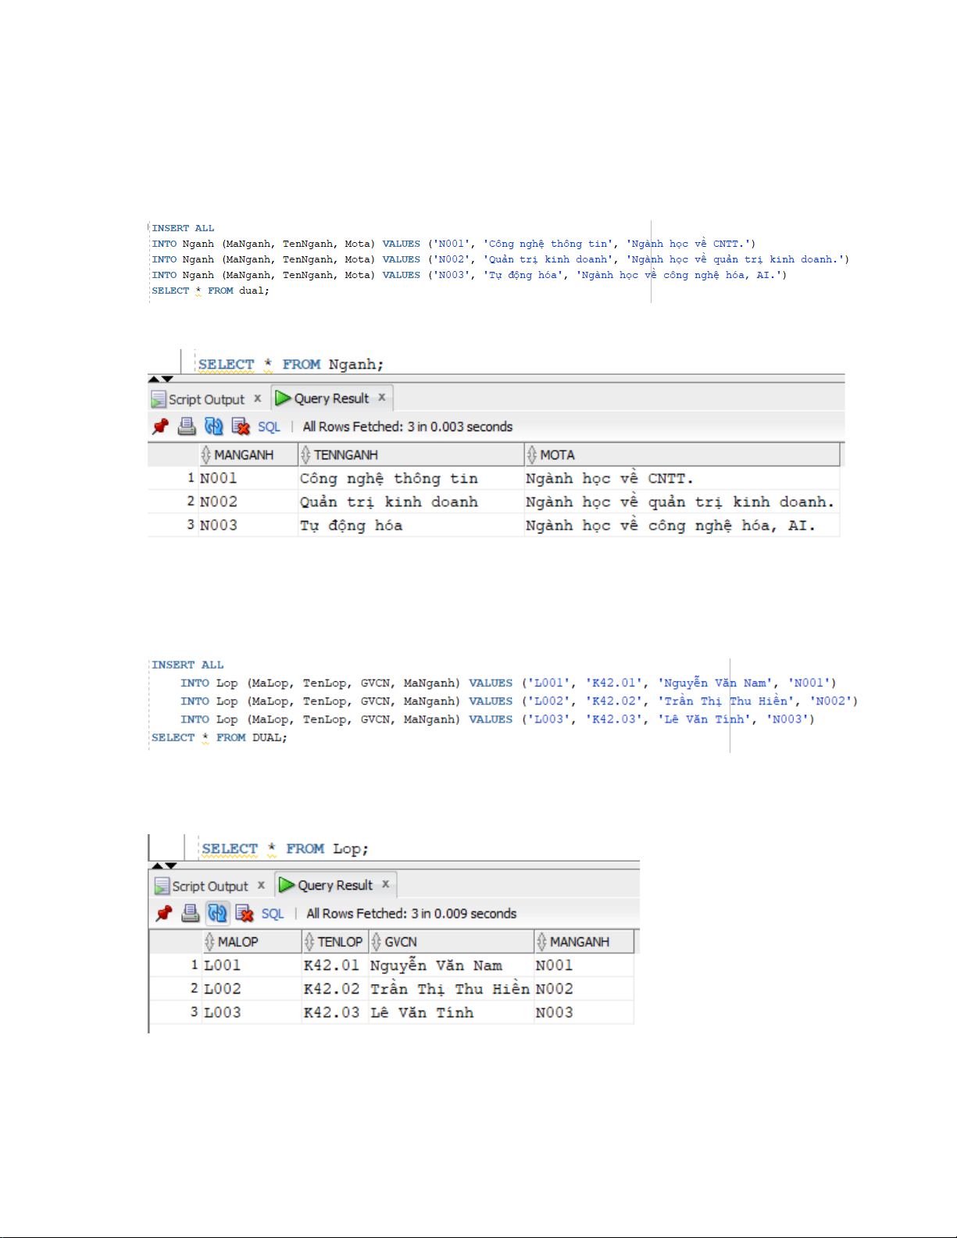Viewport: 957px width, 1238px height.
Task: Close the Script Output tab in Lop panel
Action: click(x=261, y=885)
